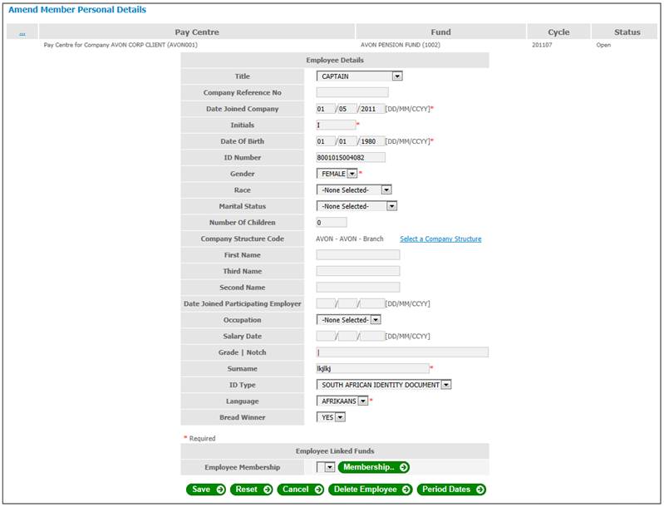Image resolution: width=664 pixels, height=507 pixels.
Task: Expand the Marital Status dropdown
Action: pos(357,206)
